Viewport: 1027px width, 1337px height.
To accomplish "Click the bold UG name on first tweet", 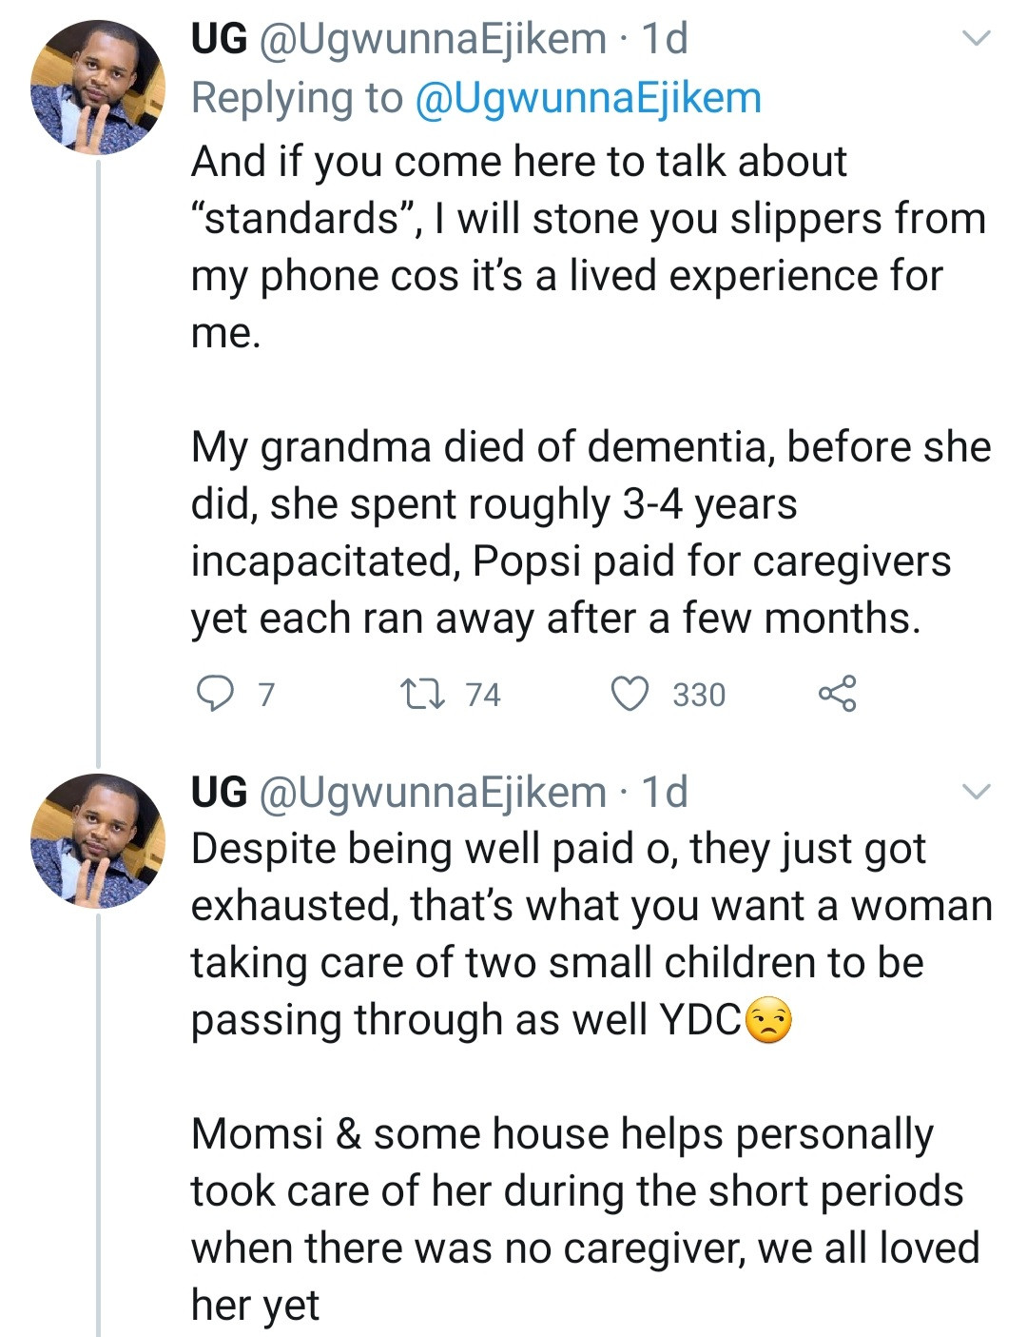I will coord(219,39).
